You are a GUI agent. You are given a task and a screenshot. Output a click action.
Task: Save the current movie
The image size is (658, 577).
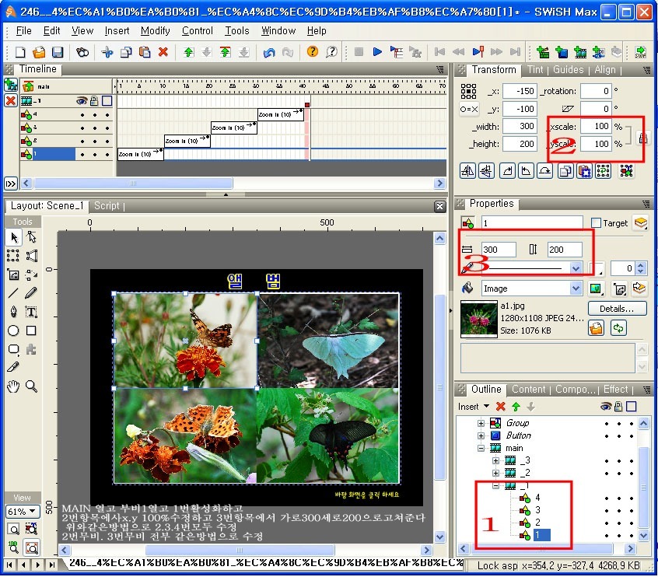pos(58,52)
